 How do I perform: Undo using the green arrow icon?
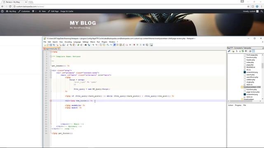[x=78, y=45]
